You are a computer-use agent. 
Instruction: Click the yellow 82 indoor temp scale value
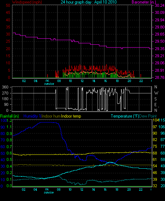(x=155, y=140)
